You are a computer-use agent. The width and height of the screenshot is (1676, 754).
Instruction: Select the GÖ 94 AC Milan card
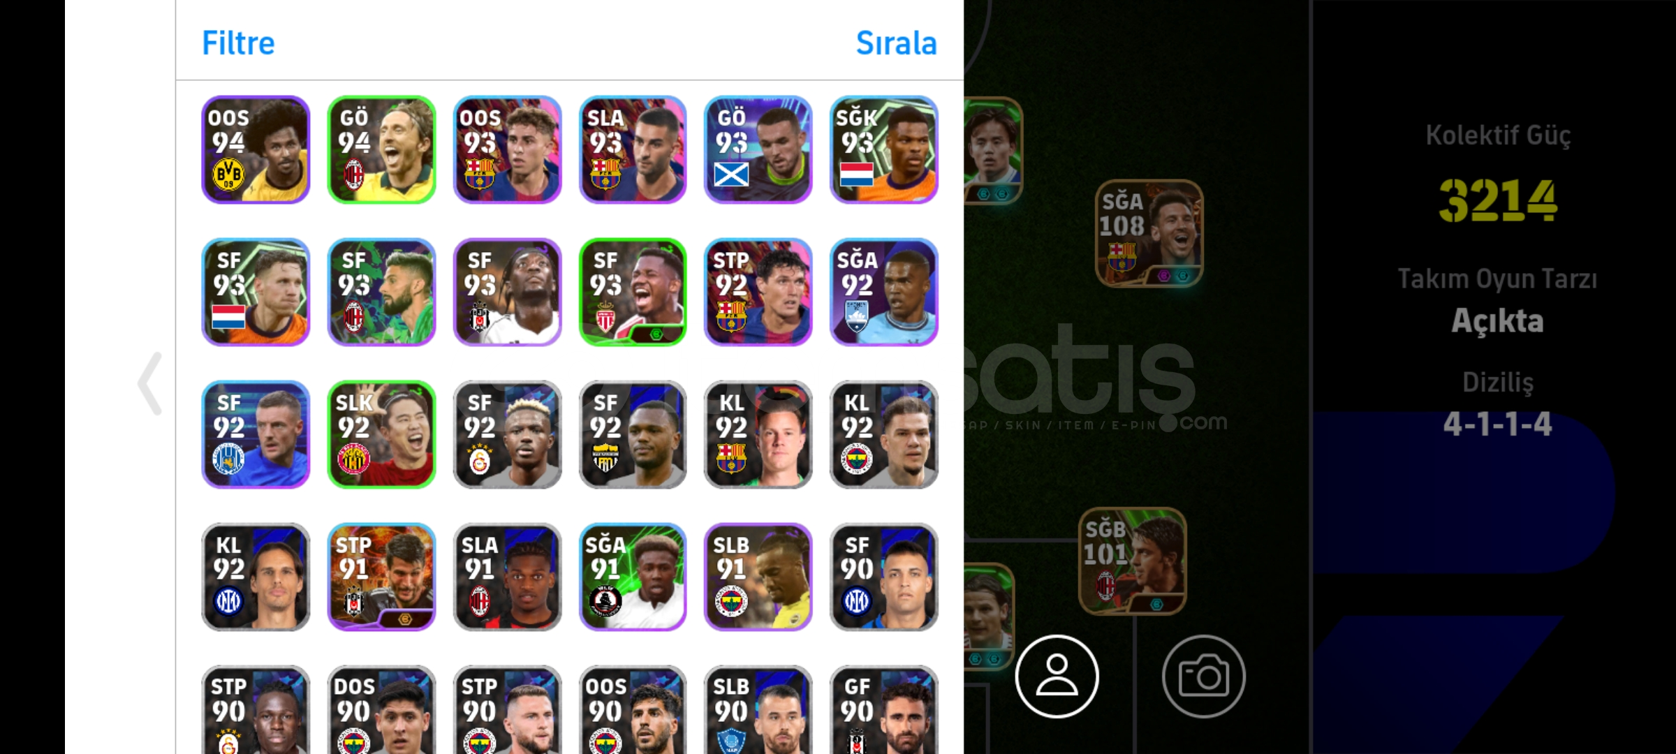[x=381, y=149]
